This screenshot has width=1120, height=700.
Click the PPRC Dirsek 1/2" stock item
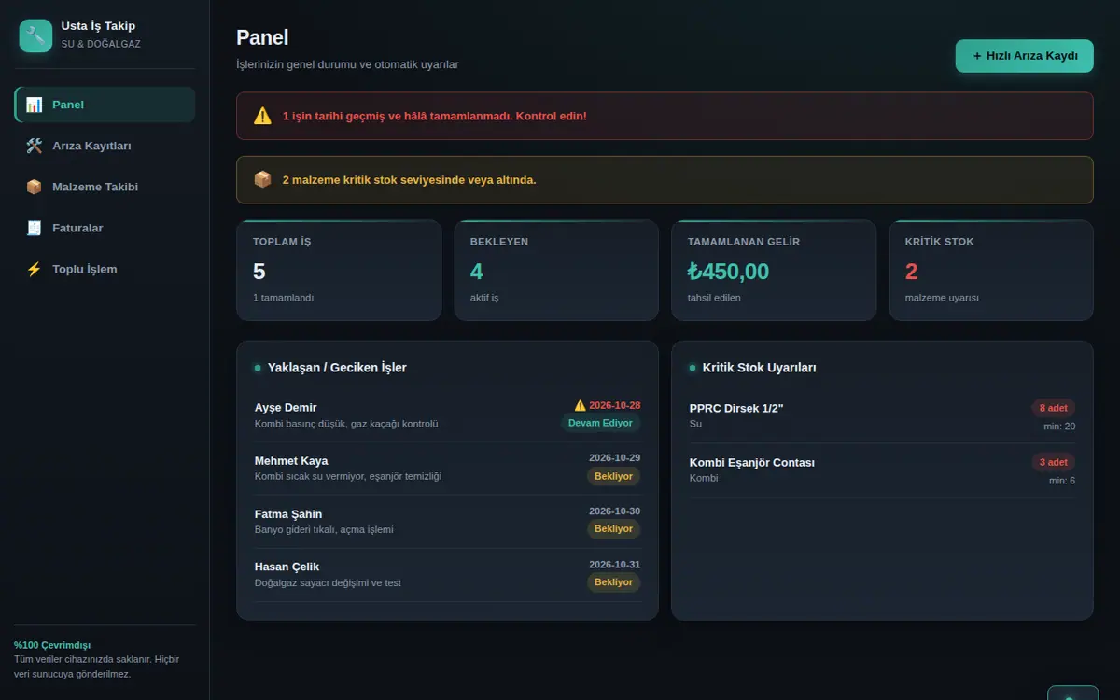point(882,415)
